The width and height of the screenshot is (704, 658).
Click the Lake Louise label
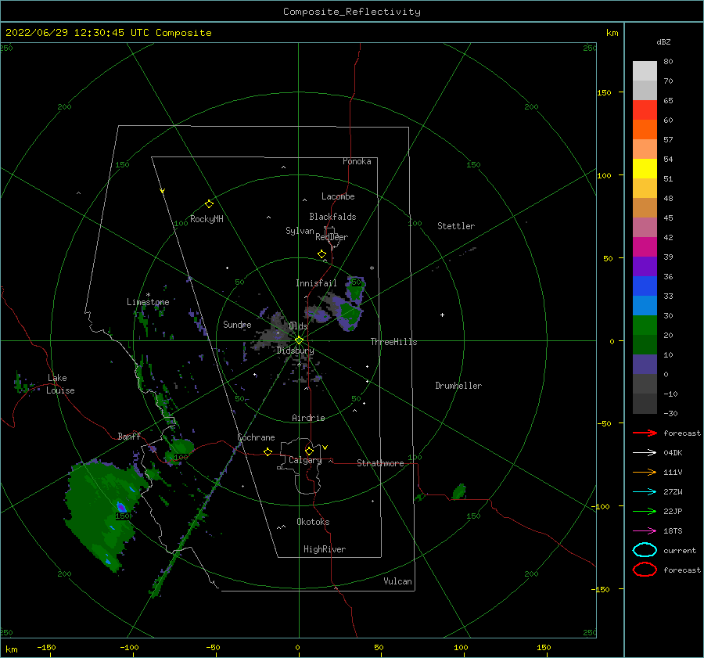[60, 384]
